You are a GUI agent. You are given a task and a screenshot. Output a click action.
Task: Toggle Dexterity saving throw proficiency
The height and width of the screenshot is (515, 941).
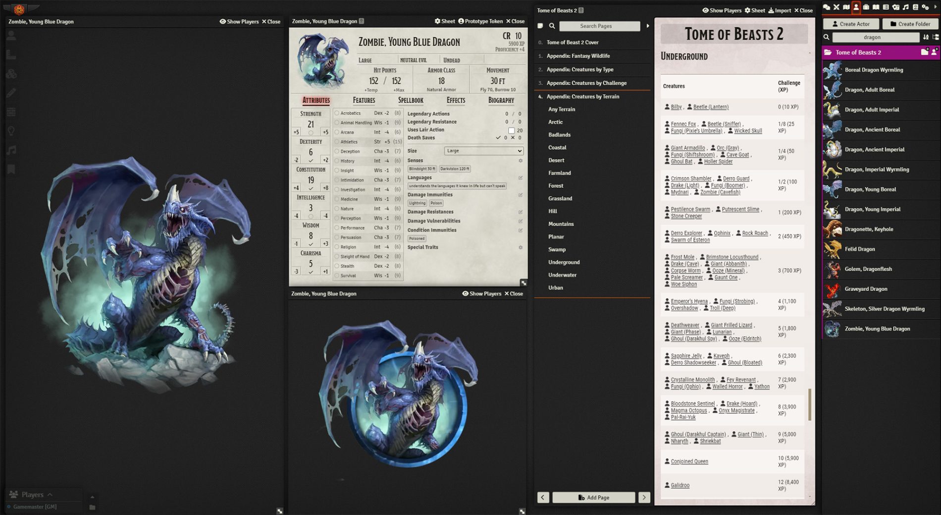pos(311,161)
